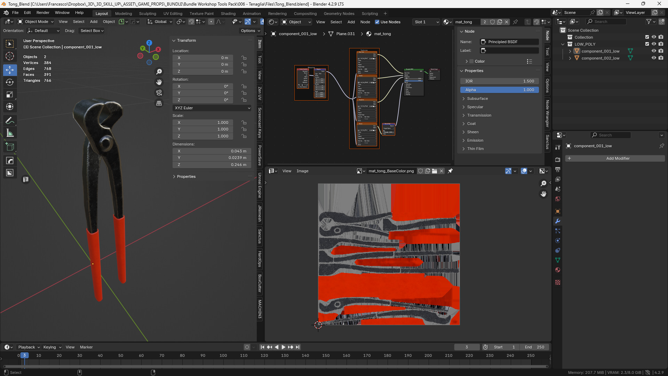Screen dimensions: 668x376
Task: Click the 3D Cursor tool
Action: point(10,56)
